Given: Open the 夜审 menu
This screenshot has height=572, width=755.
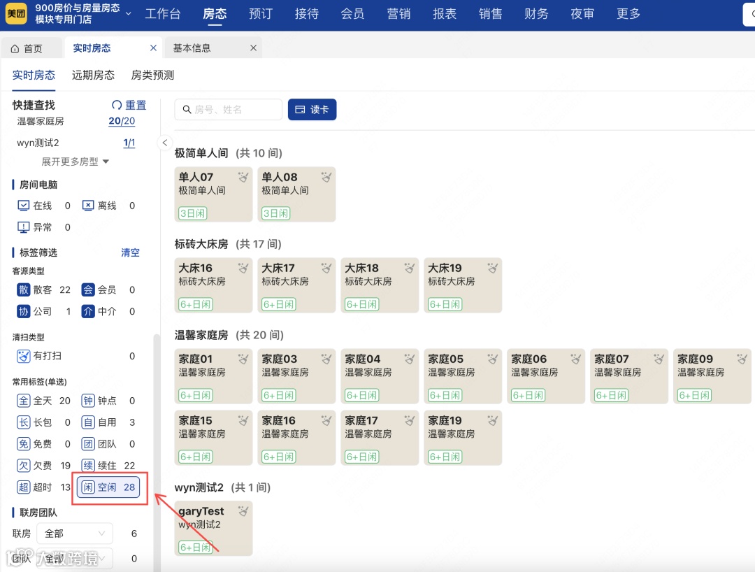Looking at the screenshot, I should [x=582, y=14].
